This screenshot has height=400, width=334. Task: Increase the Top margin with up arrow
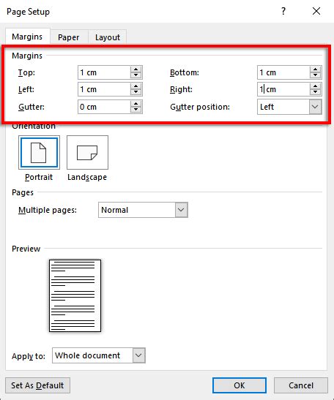point(136,69)
